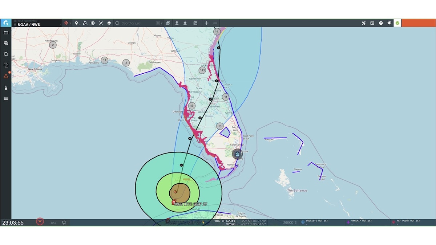Zoom out with the minus button
The image size is (436, 245).
pyautogui.click(x=215, y=23)
